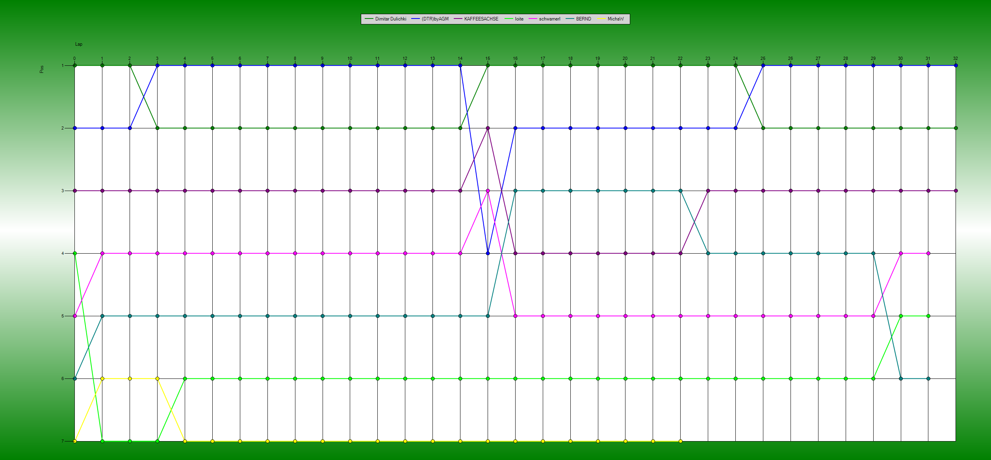Click the Lap axis title text

[79, 44]
